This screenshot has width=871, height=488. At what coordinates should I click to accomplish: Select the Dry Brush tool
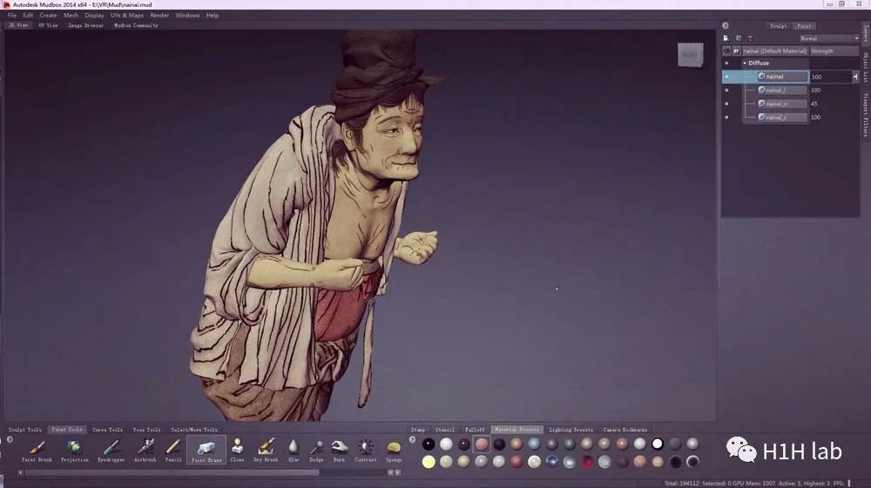(x=266, y=448)
